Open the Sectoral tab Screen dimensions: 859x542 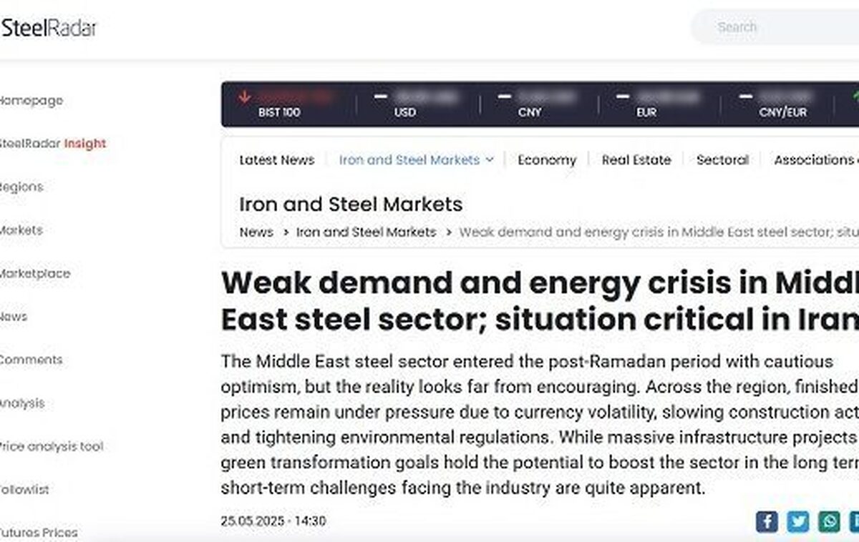722,160
